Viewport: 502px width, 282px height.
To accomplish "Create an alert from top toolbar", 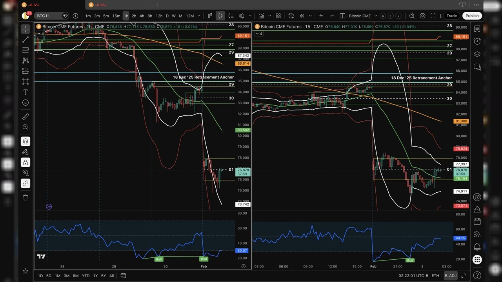I will (291, 16).
